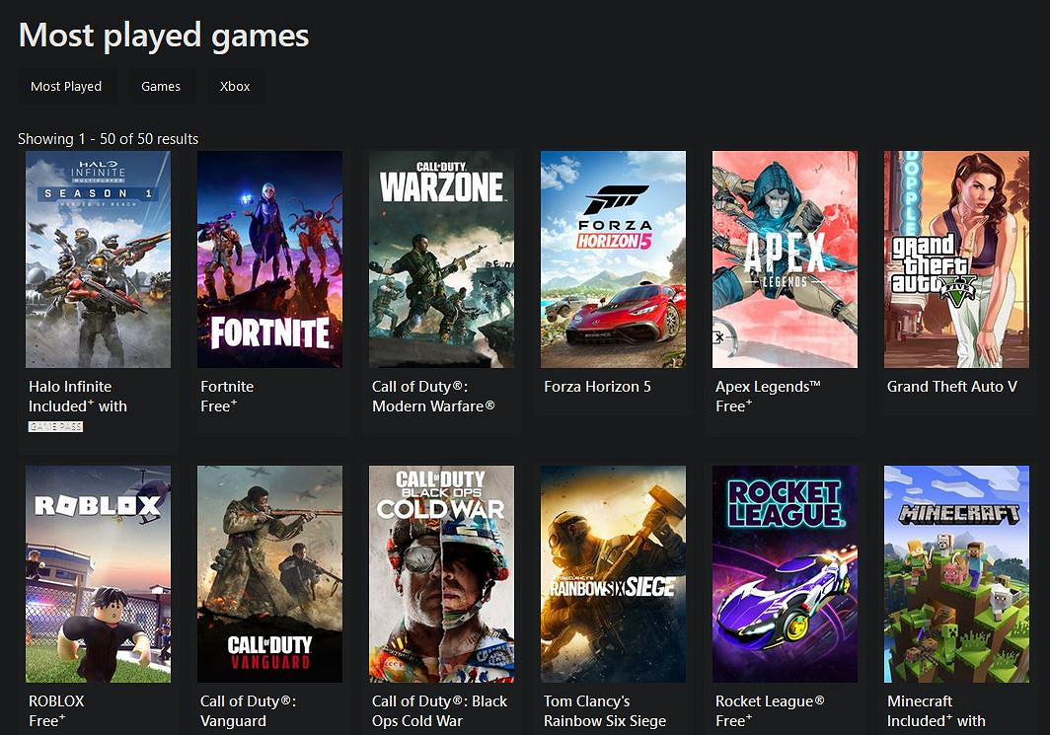Click the Most played games heading

point(163,36)
